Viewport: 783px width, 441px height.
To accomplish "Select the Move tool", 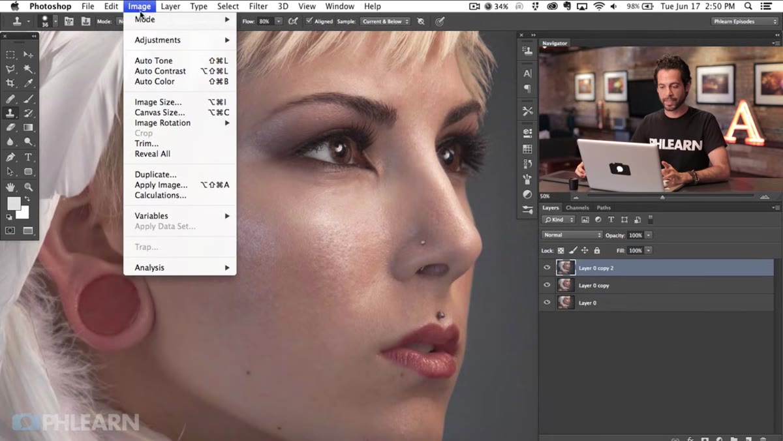I will tap(28, 55).
